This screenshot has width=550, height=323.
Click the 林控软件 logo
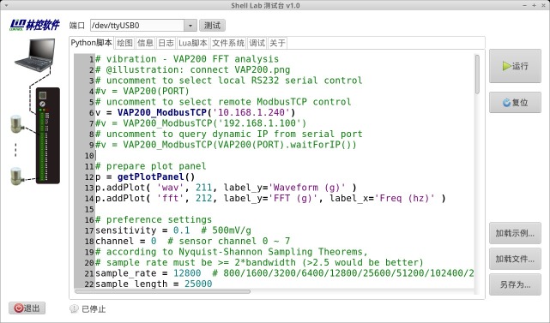(34, 25)
